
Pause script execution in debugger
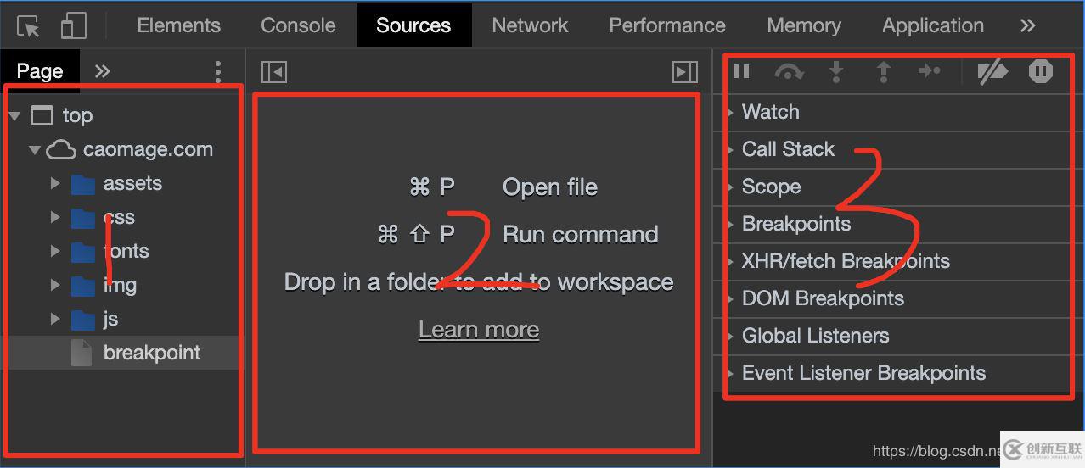pyautogui.click(x=741, y=71)
